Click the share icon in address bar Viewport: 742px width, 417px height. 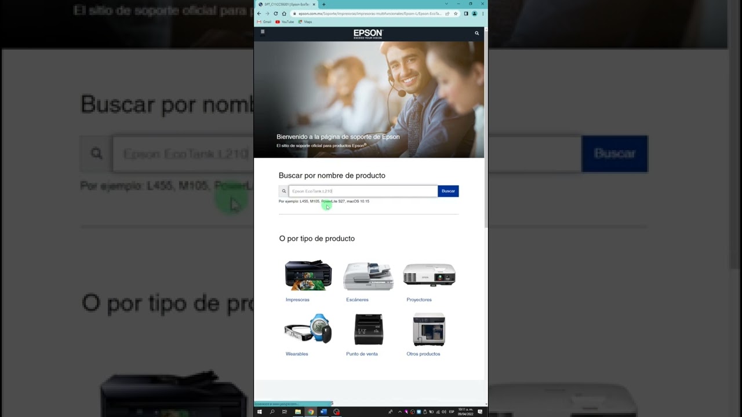click(x=447, y=13)
